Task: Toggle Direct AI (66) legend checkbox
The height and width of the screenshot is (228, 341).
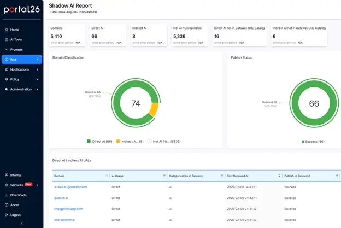Action: (x=89, y=141)
